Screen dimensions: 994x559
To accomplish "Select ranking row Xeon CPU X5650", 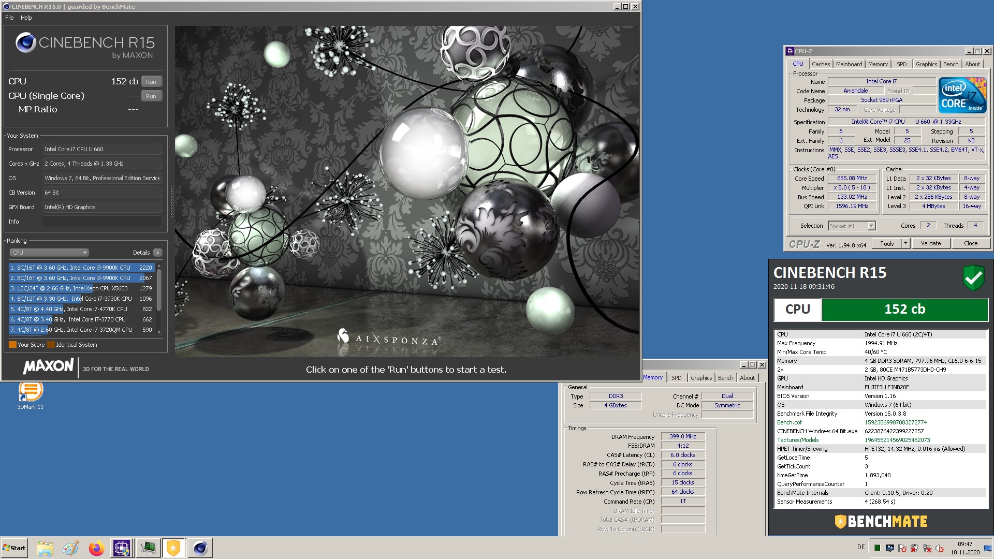I will pyautogui.click(x=81, y=288).
